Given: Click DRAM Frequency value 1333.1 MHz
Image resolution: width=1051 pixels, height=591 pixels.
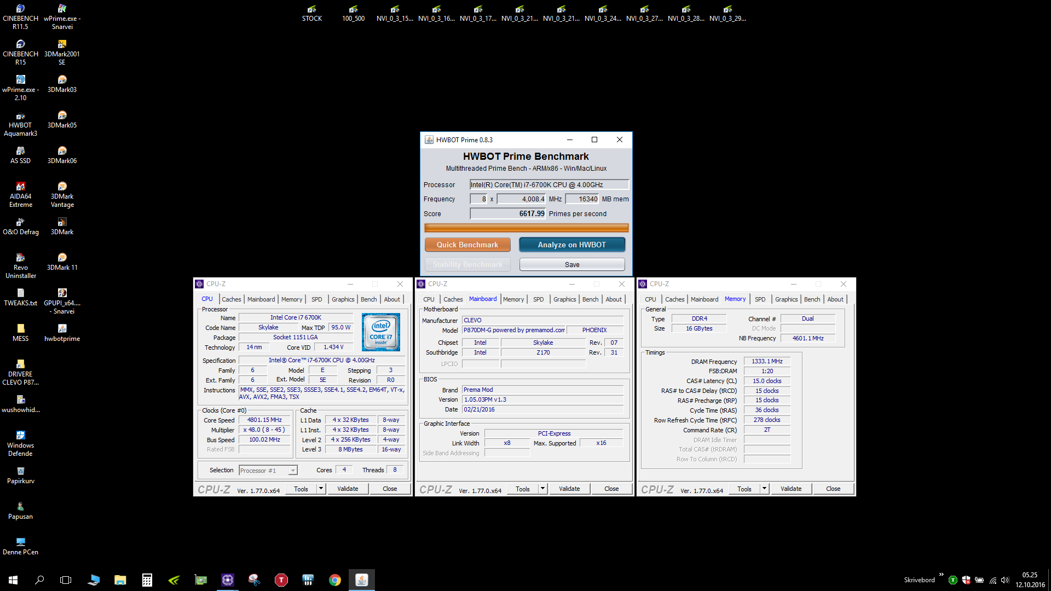Looking at the screenshot, I should tap(767, 362).
